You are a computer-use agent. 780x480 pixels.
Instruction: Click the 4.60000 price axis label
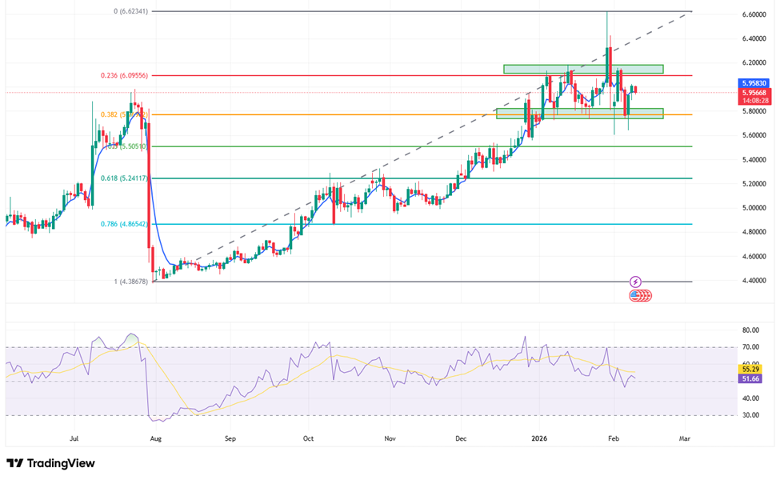[754, 257]
